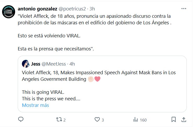Open the quoted tweet's 4h timestamp
This screenshot has height=127, width=193.
click(72, 63)
